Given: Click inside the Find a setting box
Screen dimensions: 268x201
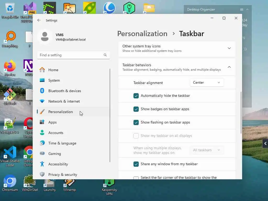Looking at the screenshot, I should pyautogui.click(x=74, y=55).
